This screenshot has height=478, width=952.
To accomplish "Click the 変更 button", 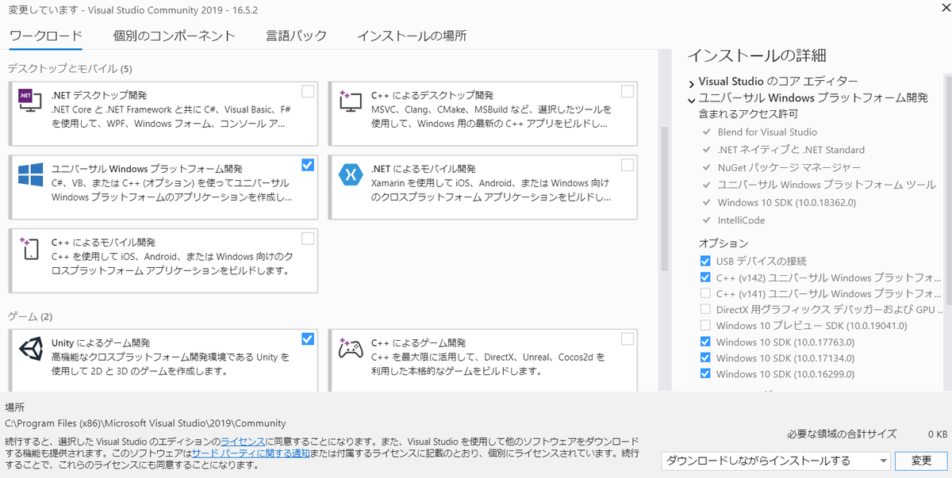I will click(x=921, y=461).
